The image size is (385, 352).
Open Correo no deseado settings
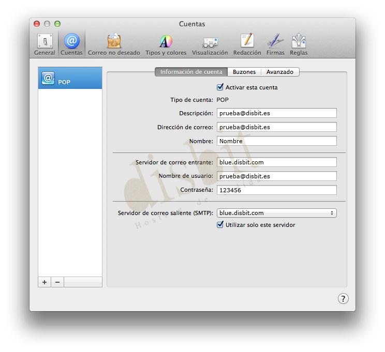(114, 44)
